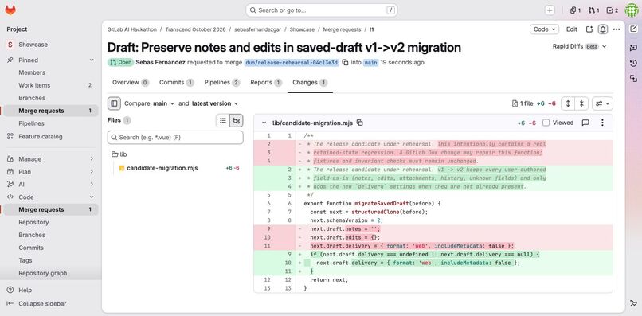Select the Changes tab
Image resolution: width=642 pixels, height=316 pixels.
310,82
